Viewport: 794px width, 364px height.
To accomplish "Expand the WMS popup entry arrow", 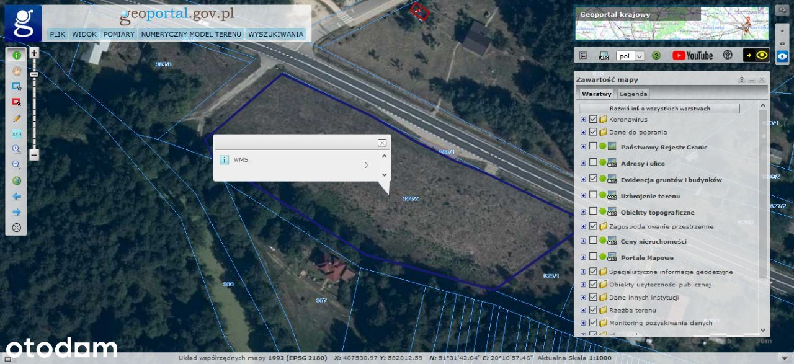I will (367, 165).
